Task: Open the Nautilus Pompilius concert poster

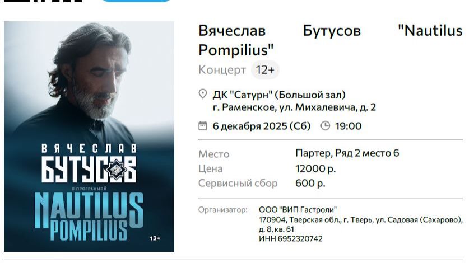Action: (89, 137)
